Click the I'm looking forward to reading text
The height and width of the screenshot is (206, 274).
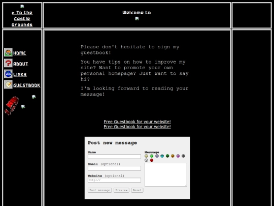pos(134,91)
